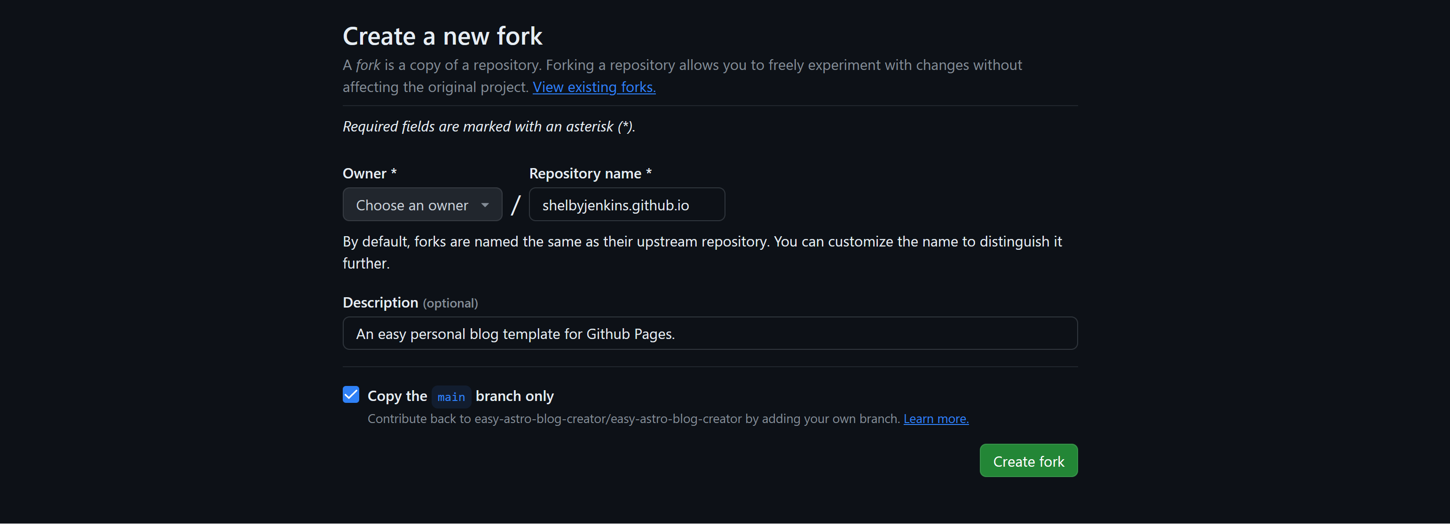Uncheck the copy main branch only checkbox

351,395
